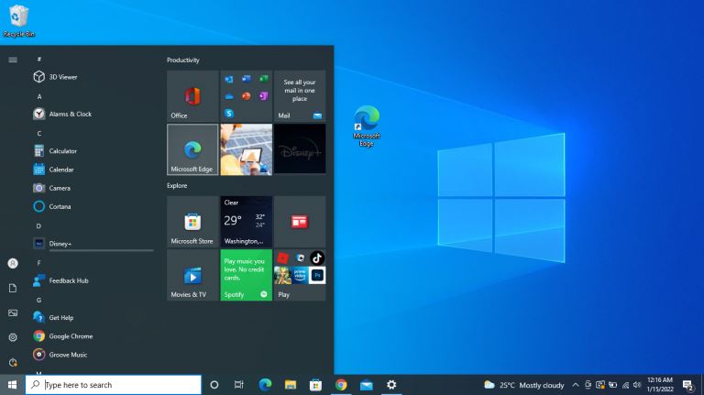Click the letter G header in app list

pos(39,300)
